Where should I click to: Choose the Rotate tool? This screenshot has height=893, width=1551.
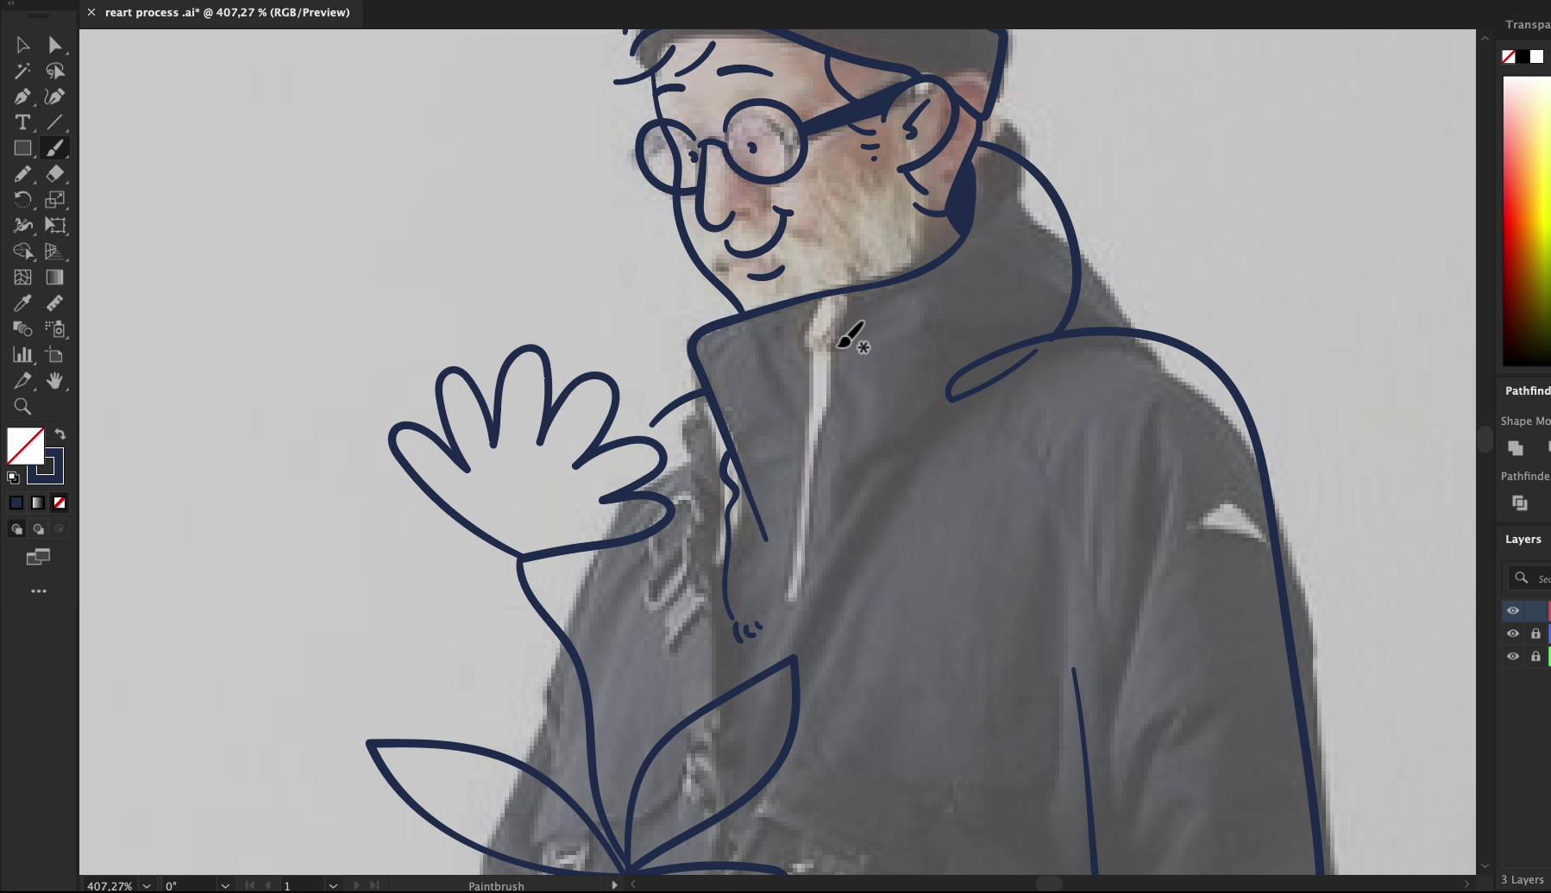pos(22,200)
